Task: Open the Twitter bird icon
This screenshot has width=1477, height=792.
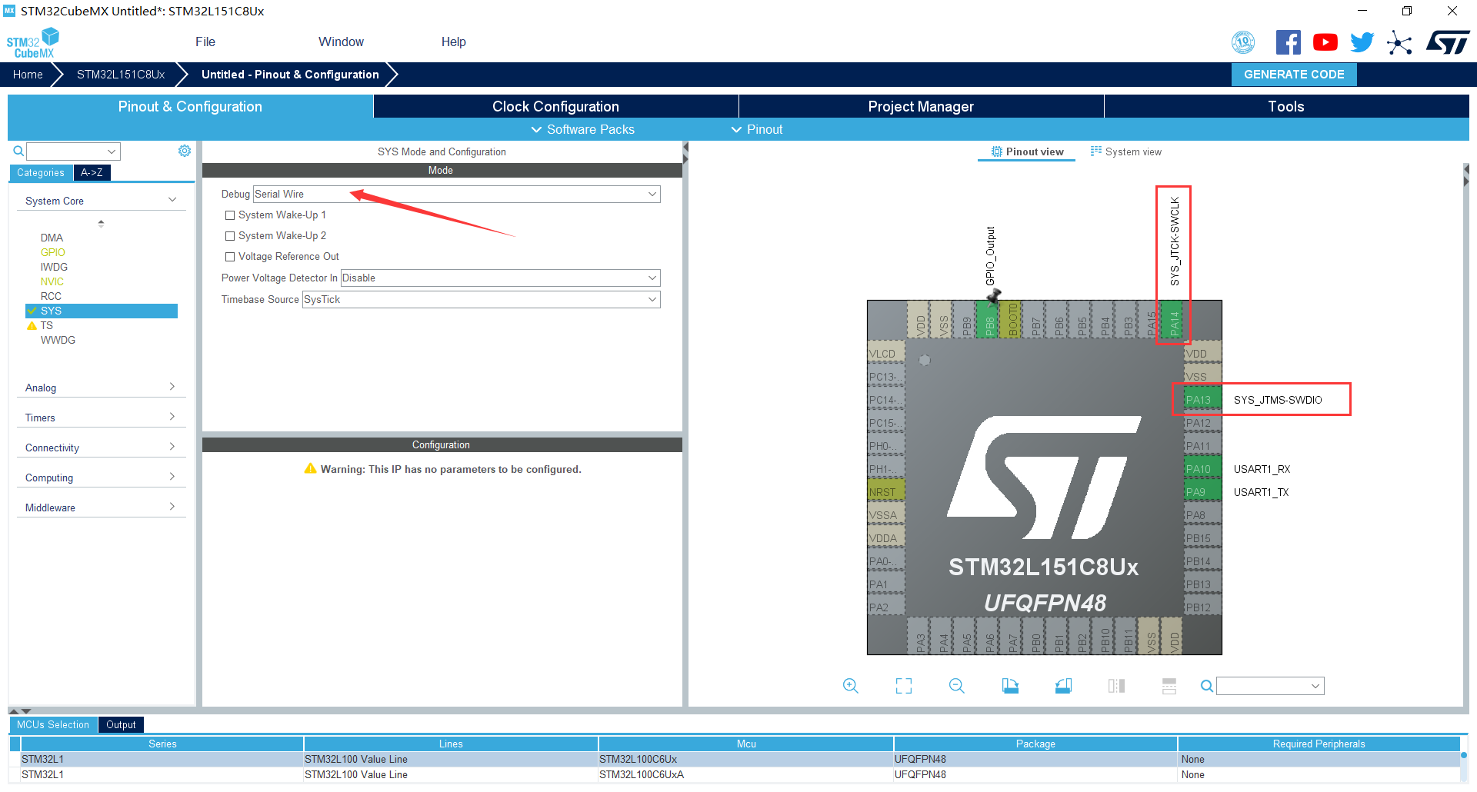Action: click(1362, 42)
